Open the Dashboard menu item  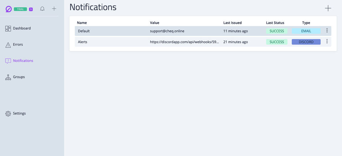coord(22,28)
